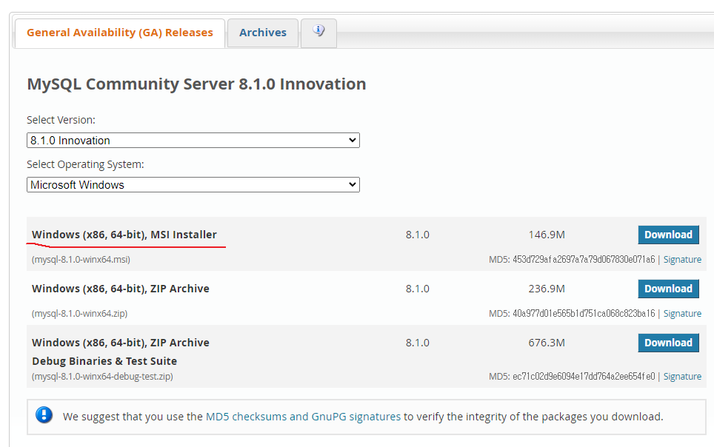
Task: Click the MySQL Community Server 8.1.0 Innovation heading
Action: coord(196,84)
